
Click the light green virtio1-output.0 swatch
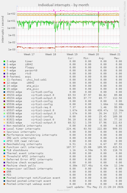click(x=4, y=113)
